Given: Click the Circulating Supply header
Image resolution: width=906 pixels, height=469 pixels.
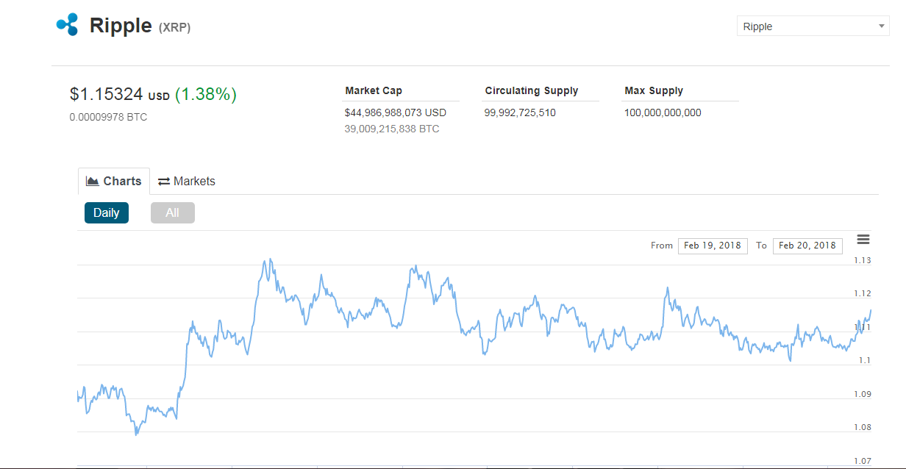Looking at the screenshot, I should [532, 90].
